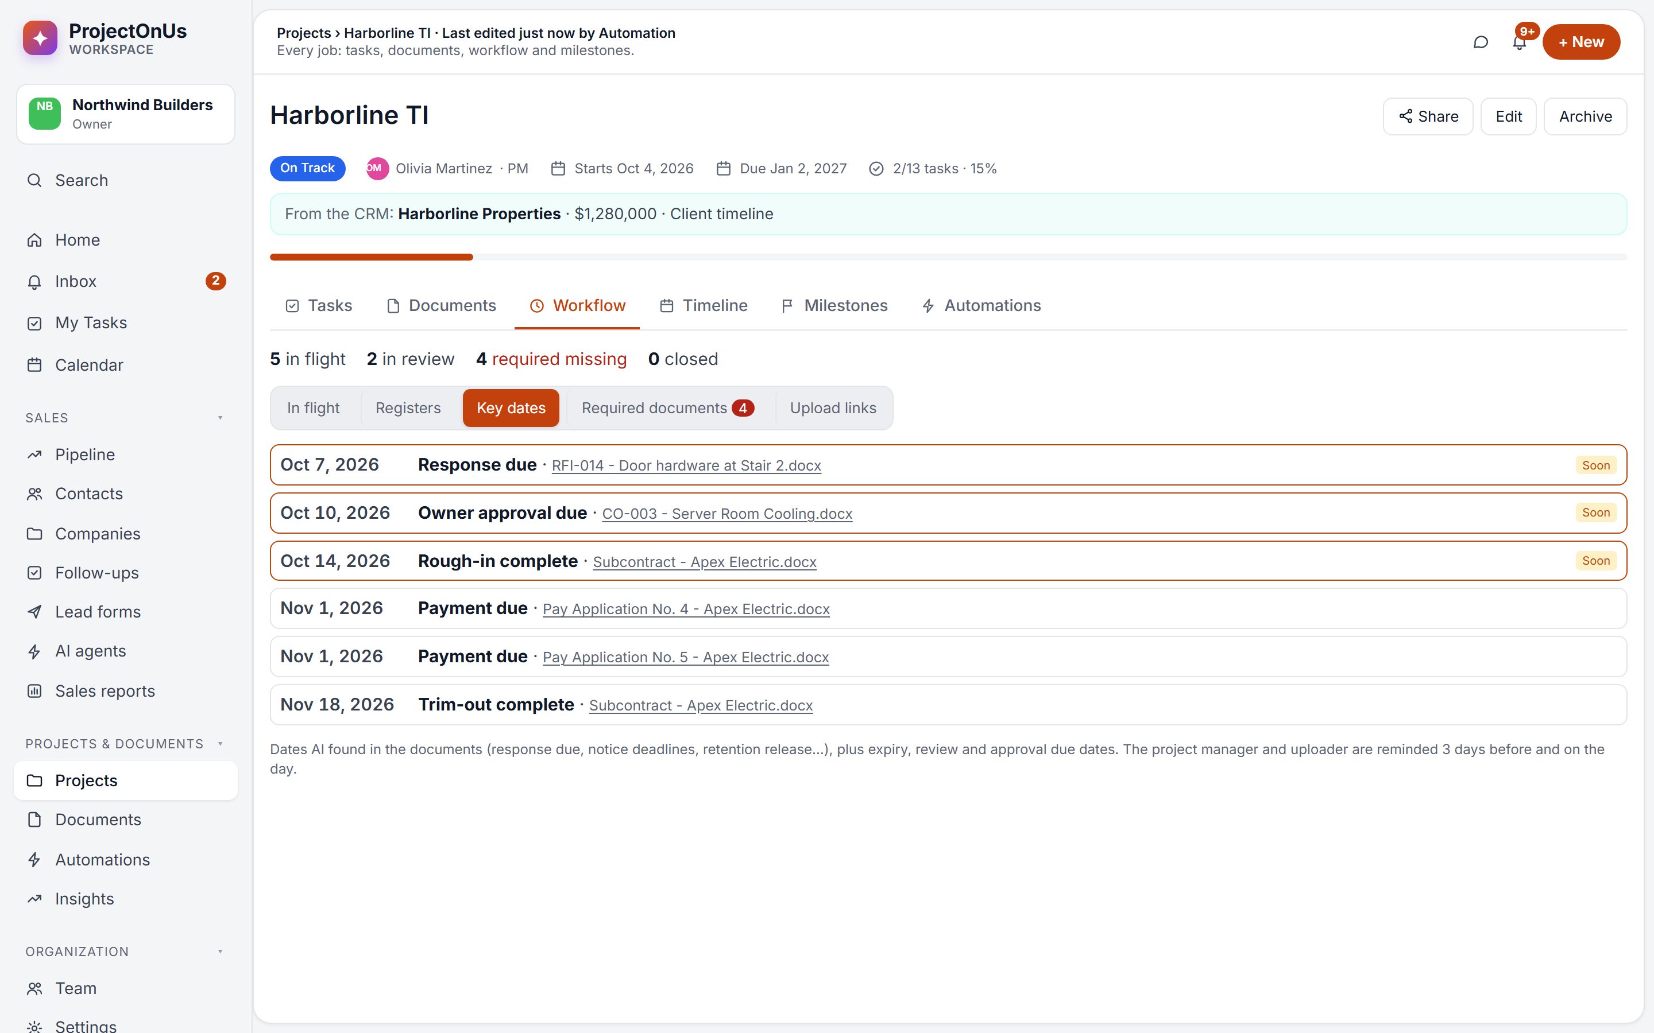Click the ProjectOnUs star logo
Viewport: 1654px width, 1033px height.
pyautogui.click(x=40, y=38)
